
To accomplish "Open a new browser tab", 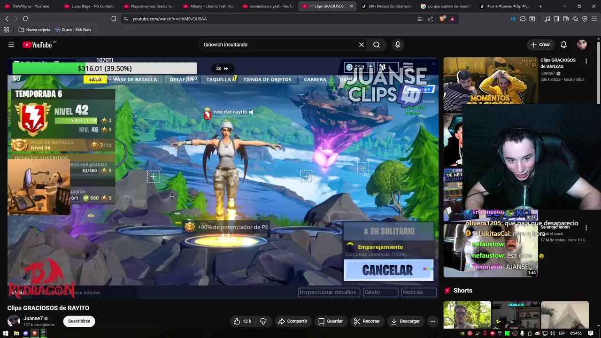I will pos(540,6).
